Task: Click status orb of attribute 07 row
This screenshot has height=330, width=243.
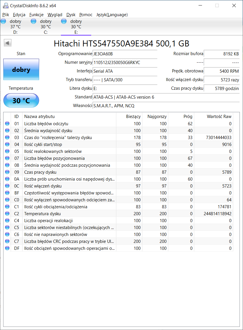Action: pyautogui.click(x=7, y=158)
